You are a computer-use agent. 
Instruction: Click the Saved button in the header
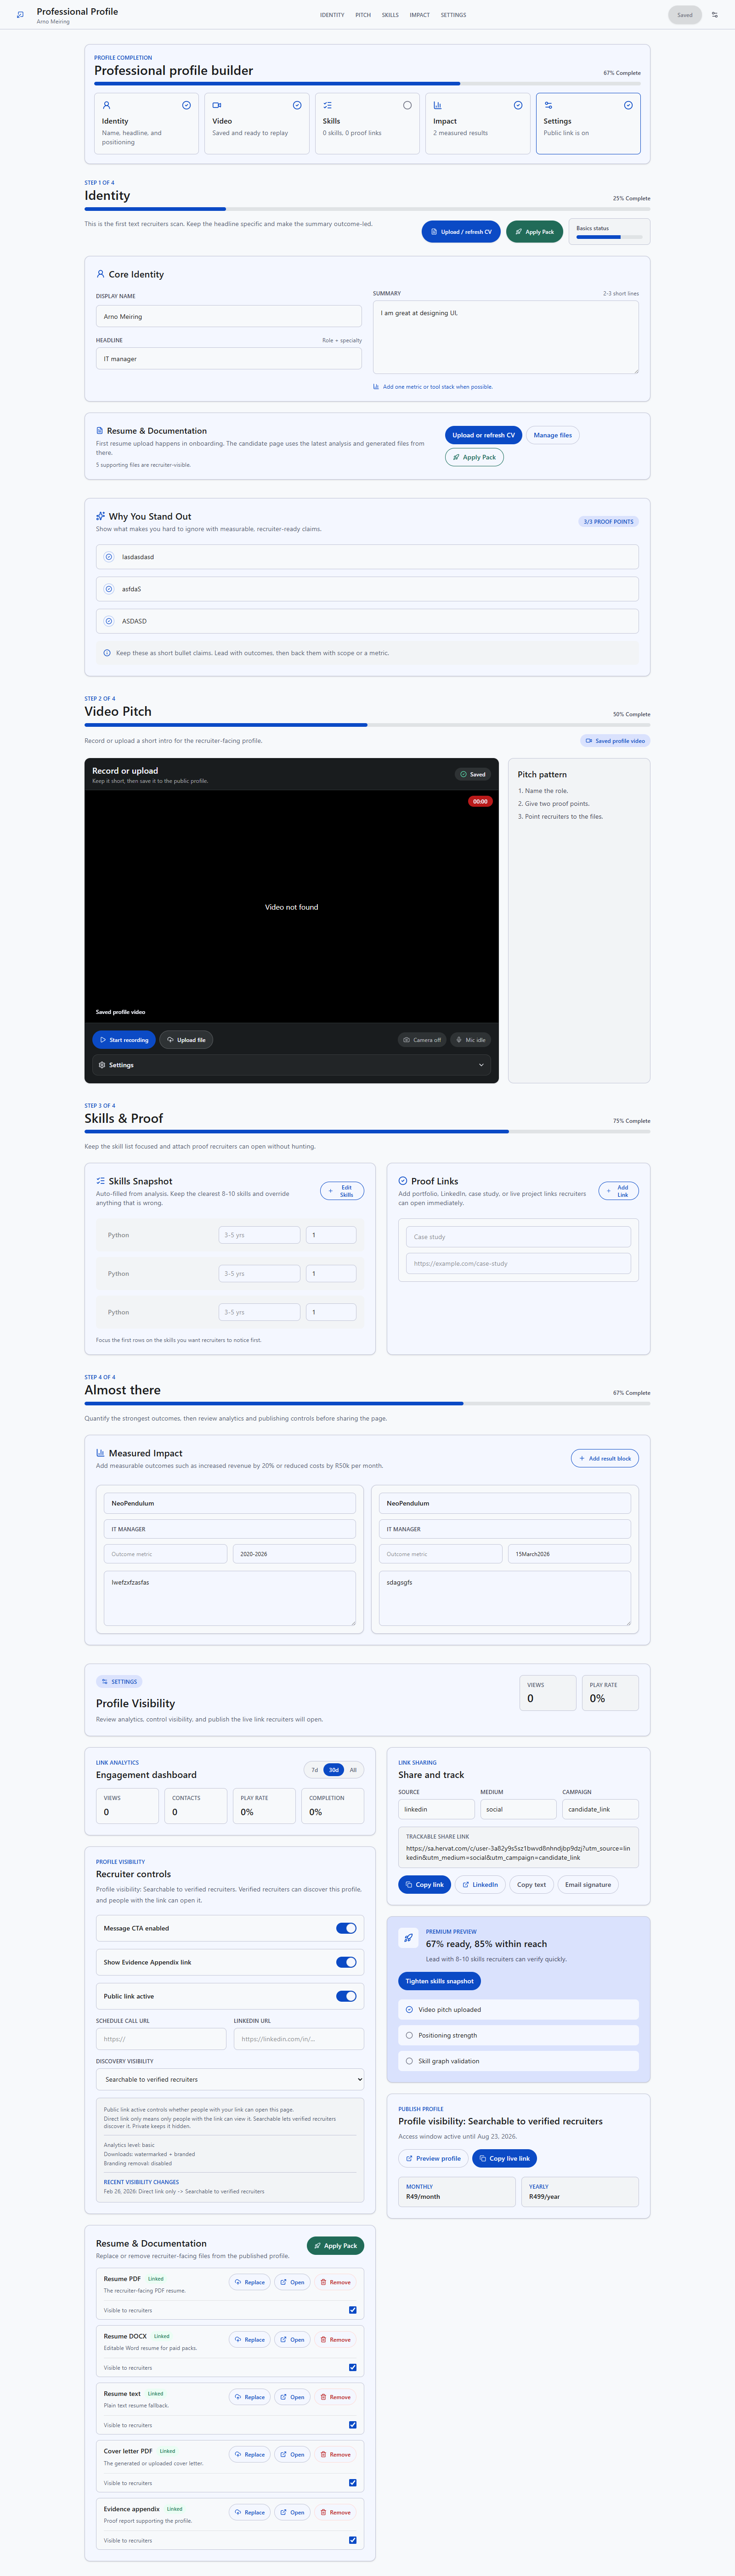point(685,15)
